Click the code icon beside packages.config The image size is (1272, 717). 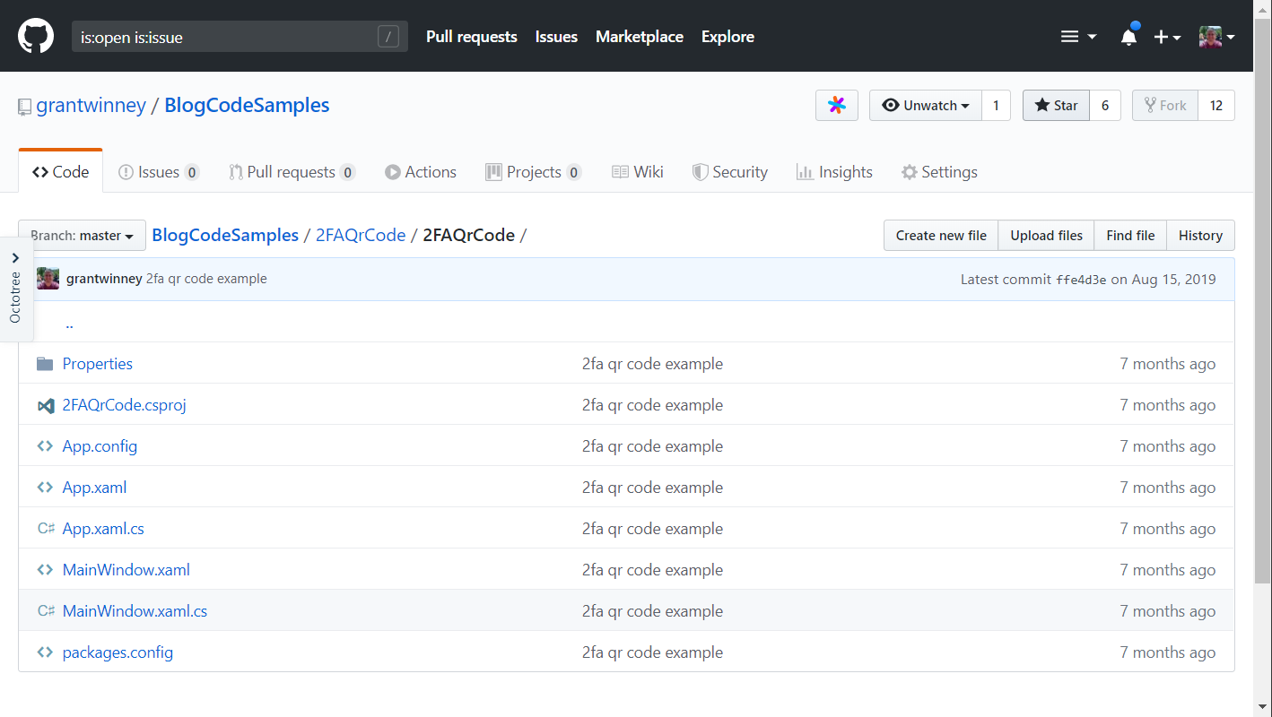click(45, 652)
